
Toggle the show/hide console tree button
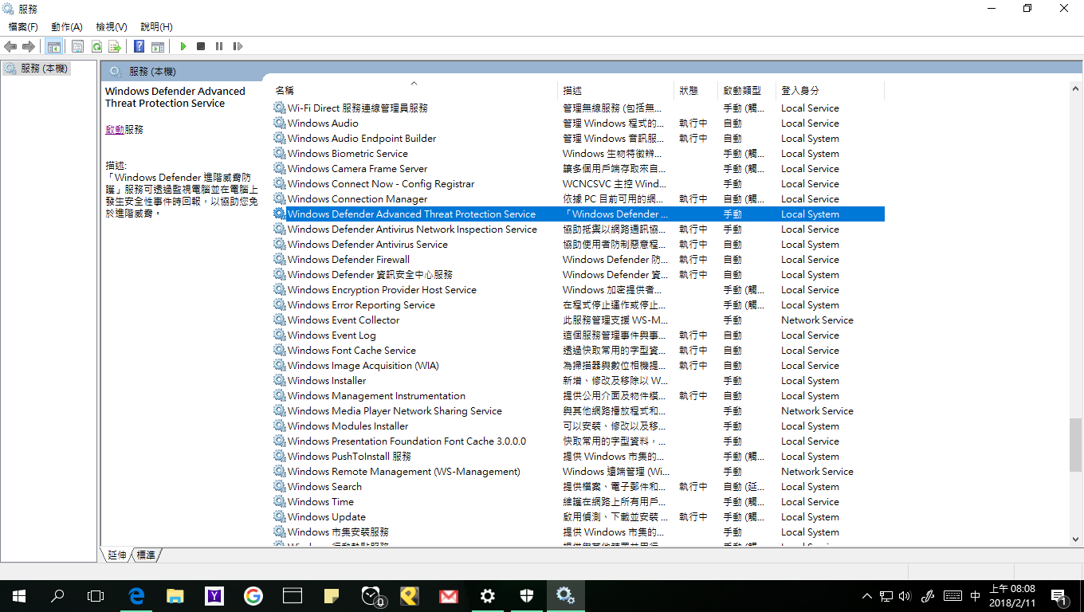click(x=54, y=47)
